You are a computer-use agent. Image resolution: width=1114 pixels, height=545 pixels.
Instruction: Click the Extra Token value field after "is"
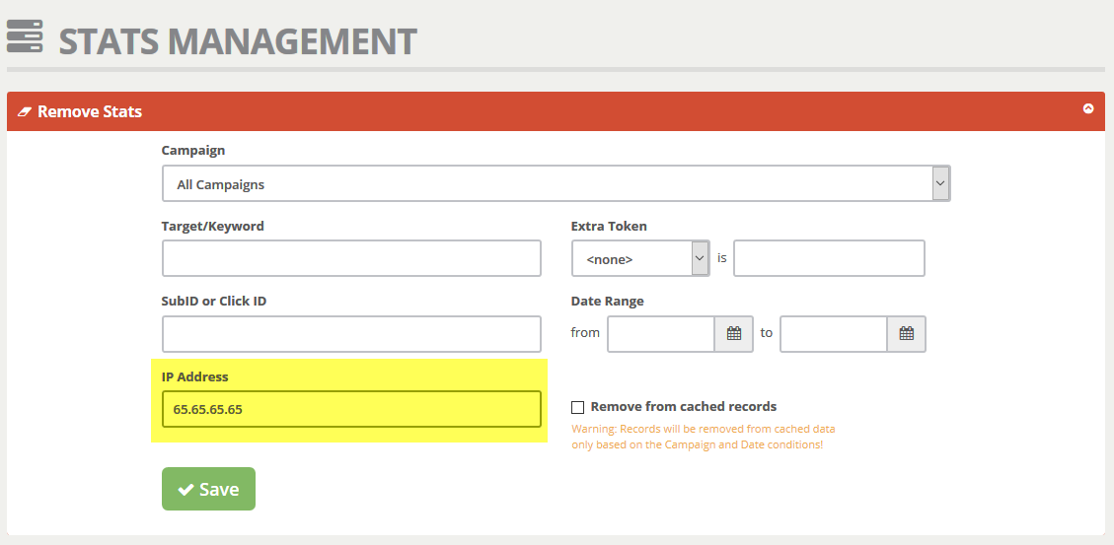click(829, 258)
